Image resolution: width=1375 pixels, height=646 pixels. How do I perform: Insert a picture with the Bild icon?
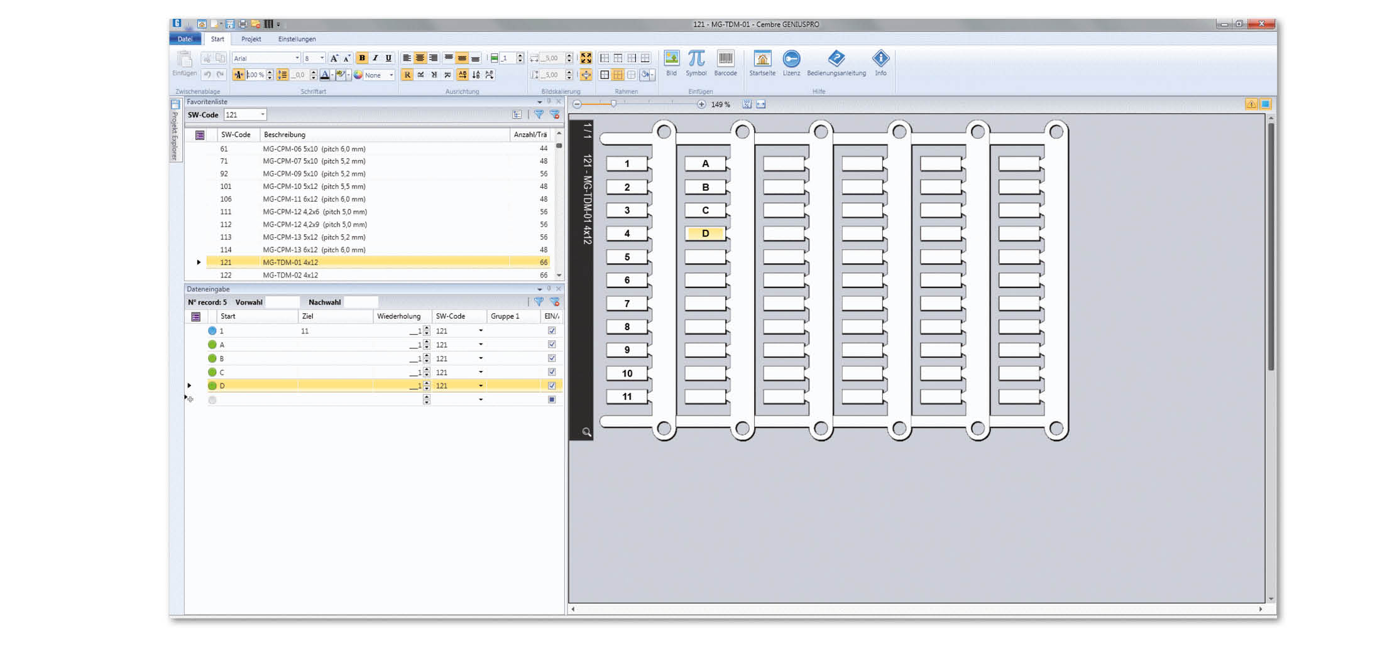671,60
